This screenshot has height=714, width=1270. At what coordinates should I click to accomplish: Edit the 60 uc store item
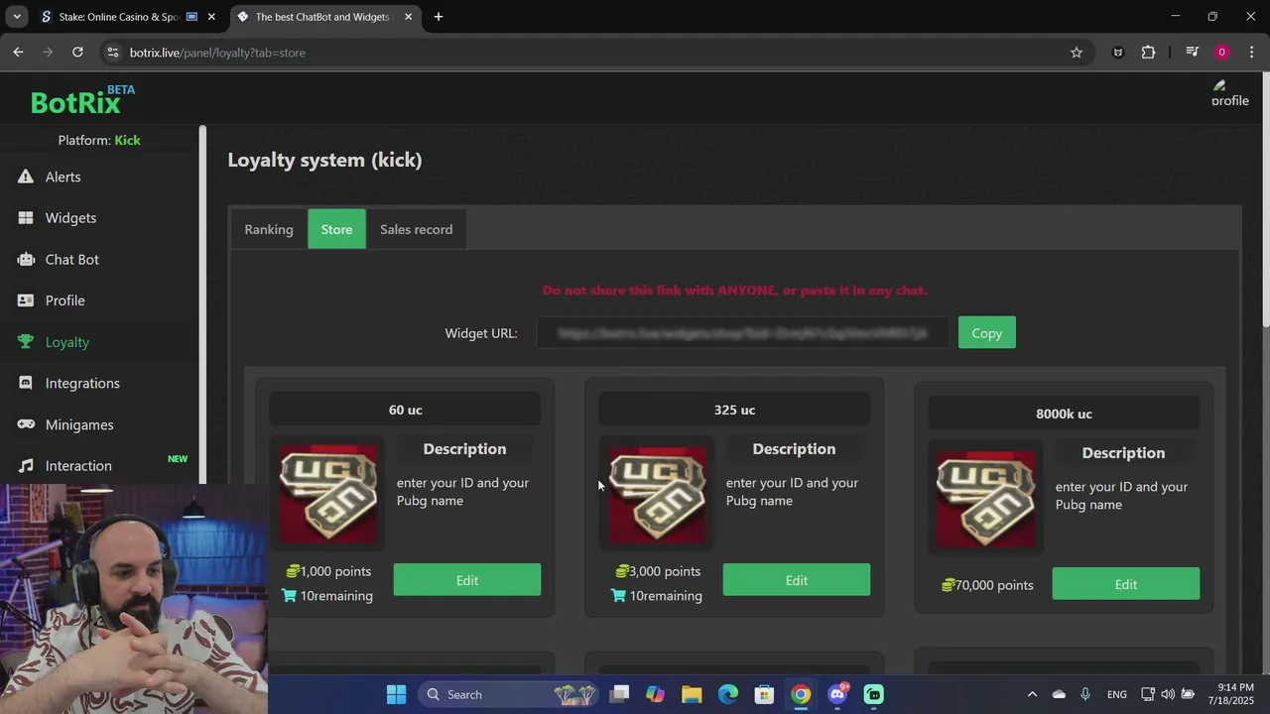(466, 580)
